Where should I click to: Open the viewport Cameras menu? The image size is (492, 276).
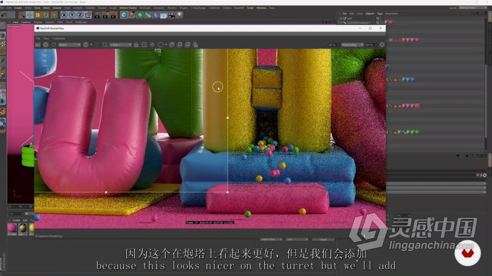(26, 22)
